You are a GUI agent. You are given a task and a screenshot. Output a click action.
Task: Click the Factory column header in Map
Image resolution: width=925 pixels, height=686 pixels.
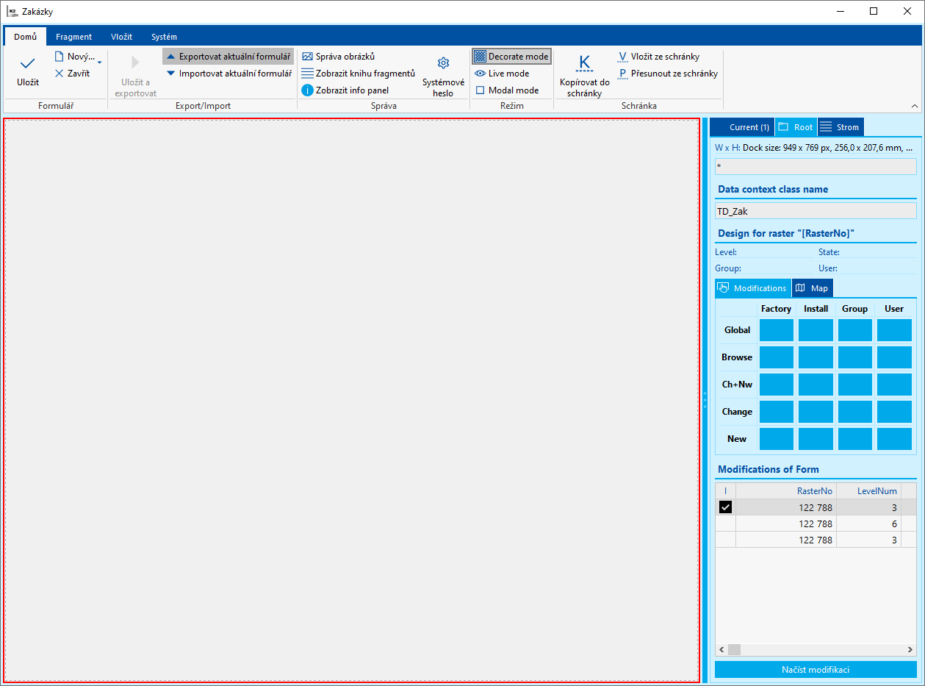pyautogui.click(x=777, y=309)
